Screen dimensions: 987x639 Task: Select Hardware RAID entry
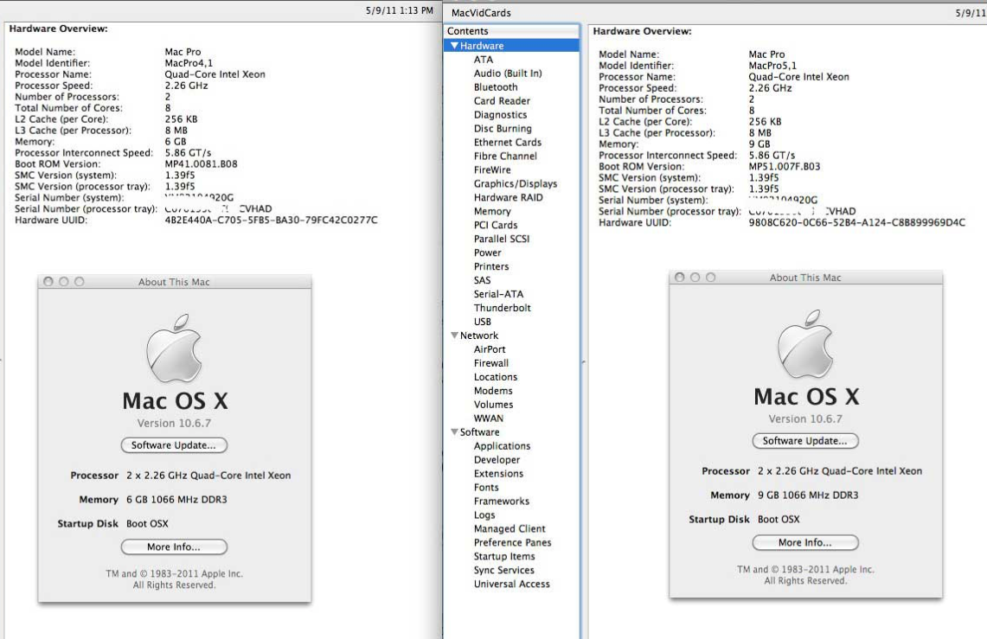pyautogui.click(x=508, y=198)
